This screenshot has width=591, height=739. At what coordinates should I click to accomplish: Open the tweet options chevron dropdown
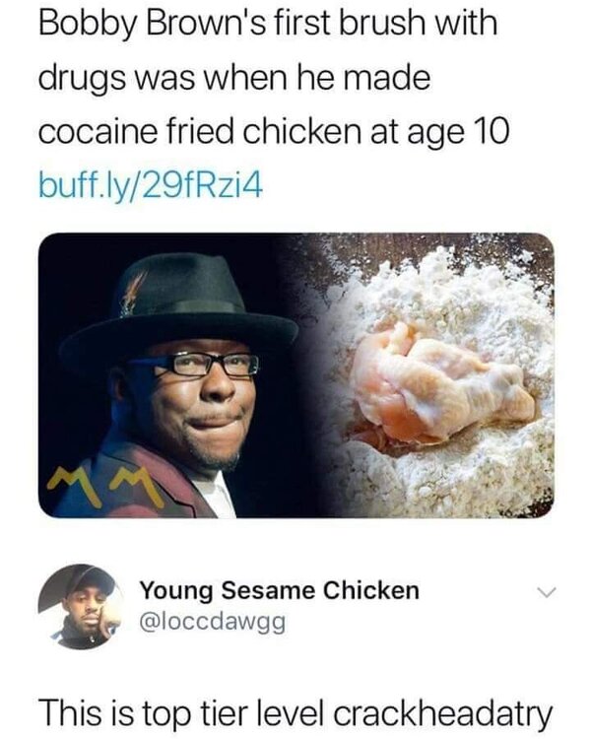click(x=546, y=592)
